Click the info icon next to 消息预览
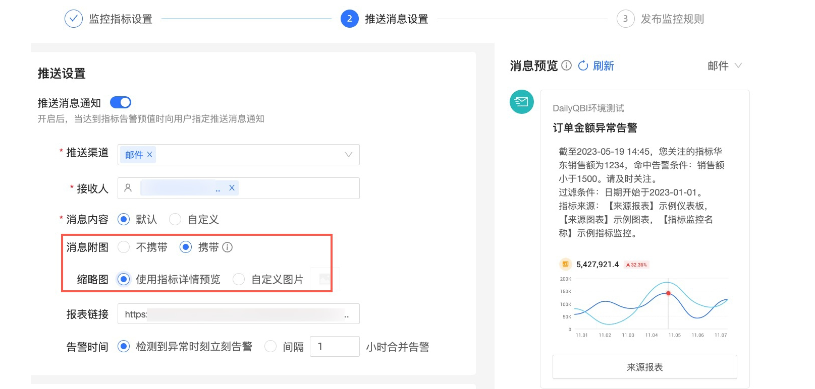The height and width of the screenshot is (389, 815). (x=566, y=66)
